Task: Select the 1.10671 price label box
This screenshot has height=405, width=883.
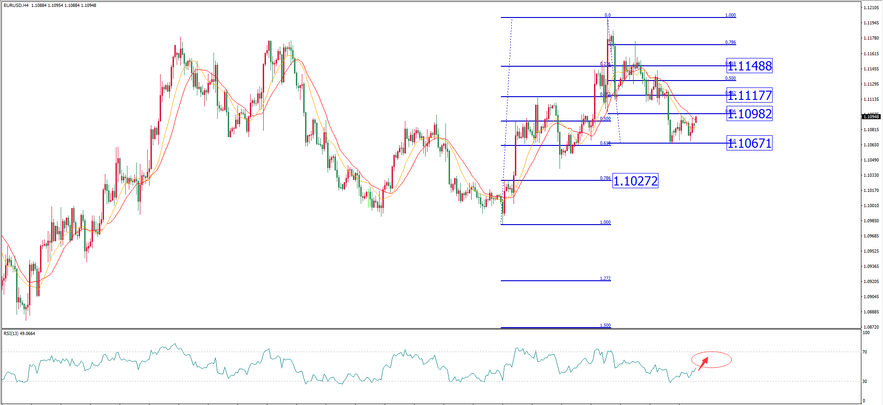Action: [x=749, y=144]
